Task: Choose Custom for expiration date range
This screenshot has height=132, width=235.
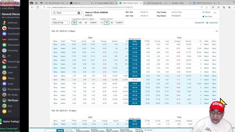Action: pyautogui.click(x=93, y=23)
